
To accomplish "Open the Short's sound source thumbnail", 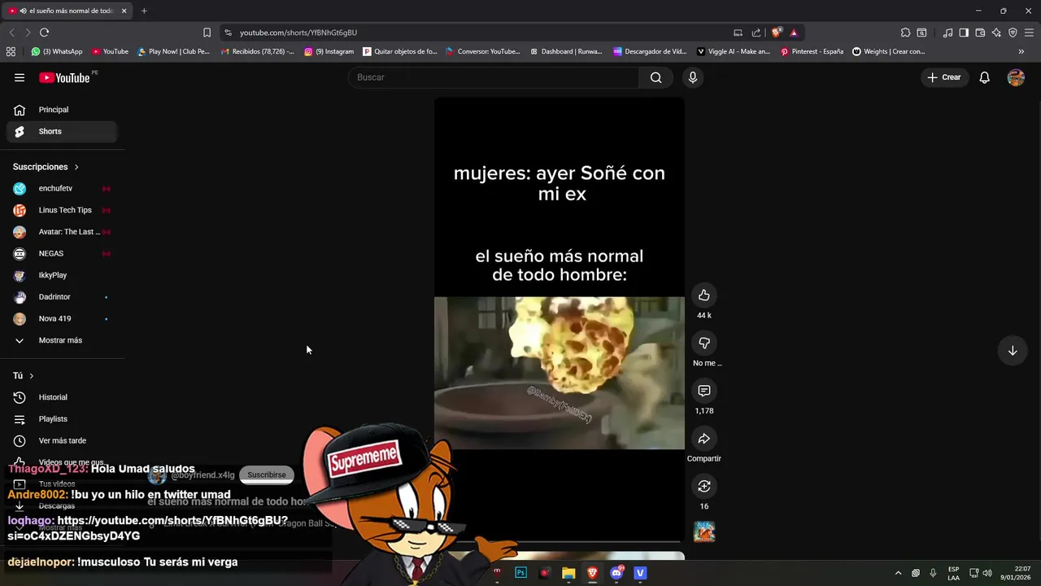I will pyautogui.click(x=704, y=531).
